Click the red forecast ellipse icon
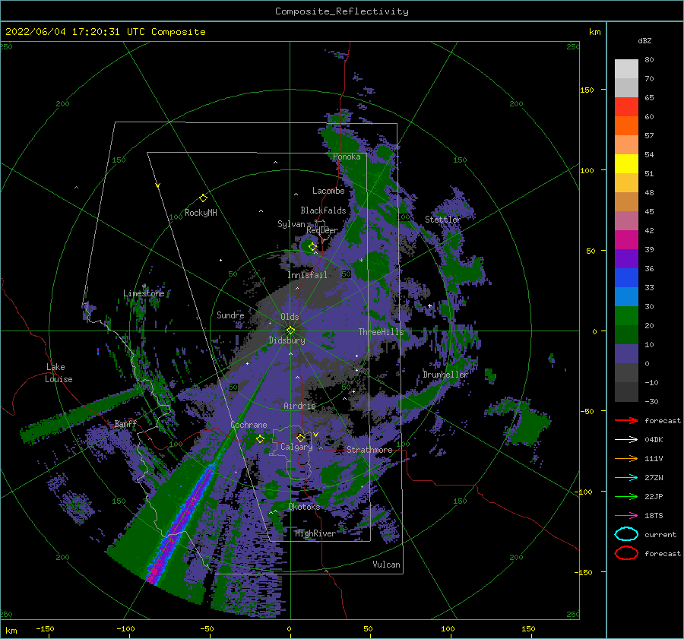Screen dimensions: 684x639 [626, 553]
